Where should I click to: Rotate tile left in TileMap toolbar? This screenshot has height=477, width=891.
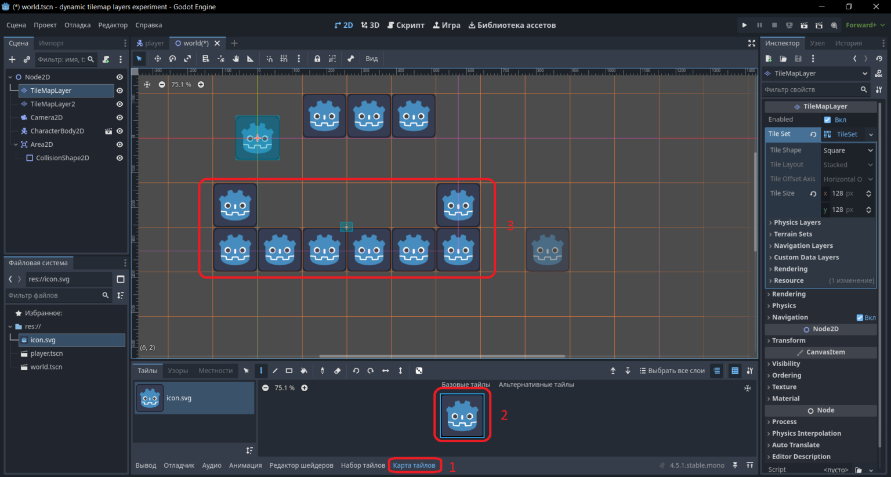click(x=356, y=371)
